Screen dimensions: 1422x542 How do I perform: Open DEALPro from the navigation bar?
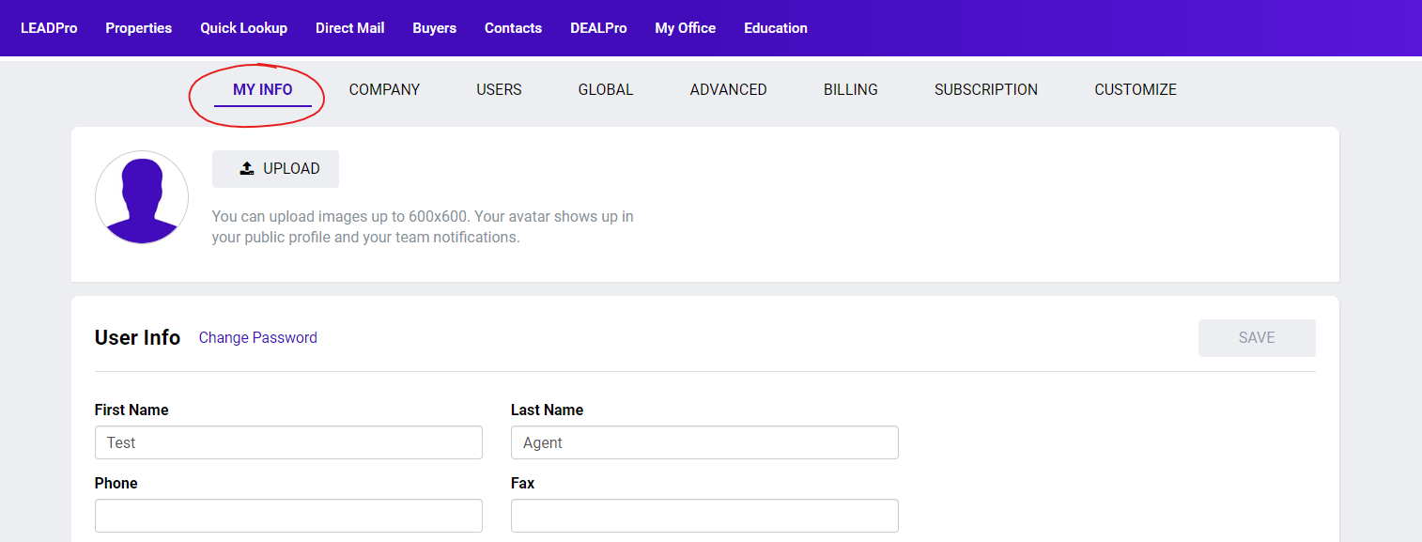[x=598, y=28]
